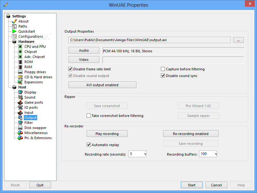
Task: Click the green Quickstart arrow icon
Action: pyautogui.click(x=14, y=31)
